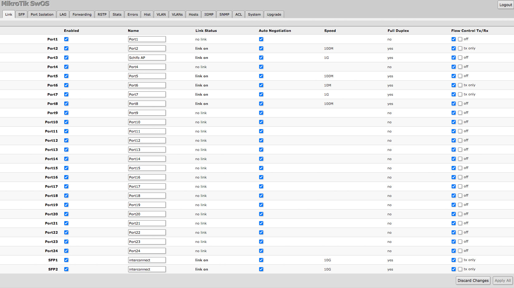Screen dimensions: 514x288
Task: Toggle Auto Negotiation for SFP2
Action: (x=261, y=269)
